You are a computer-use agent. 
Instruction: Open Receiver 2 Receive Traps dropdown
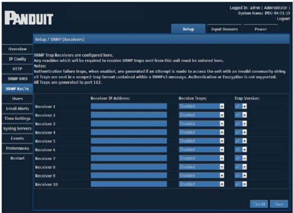click(201, 115)
